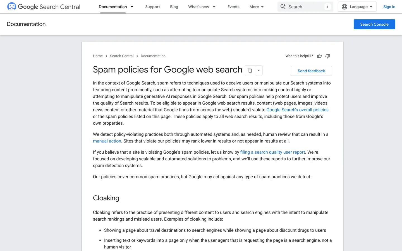Open the More menu dropdown

pos(257,7)
